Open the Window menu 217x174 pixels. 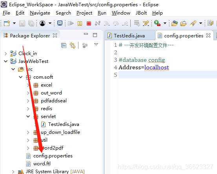[121, 13]
